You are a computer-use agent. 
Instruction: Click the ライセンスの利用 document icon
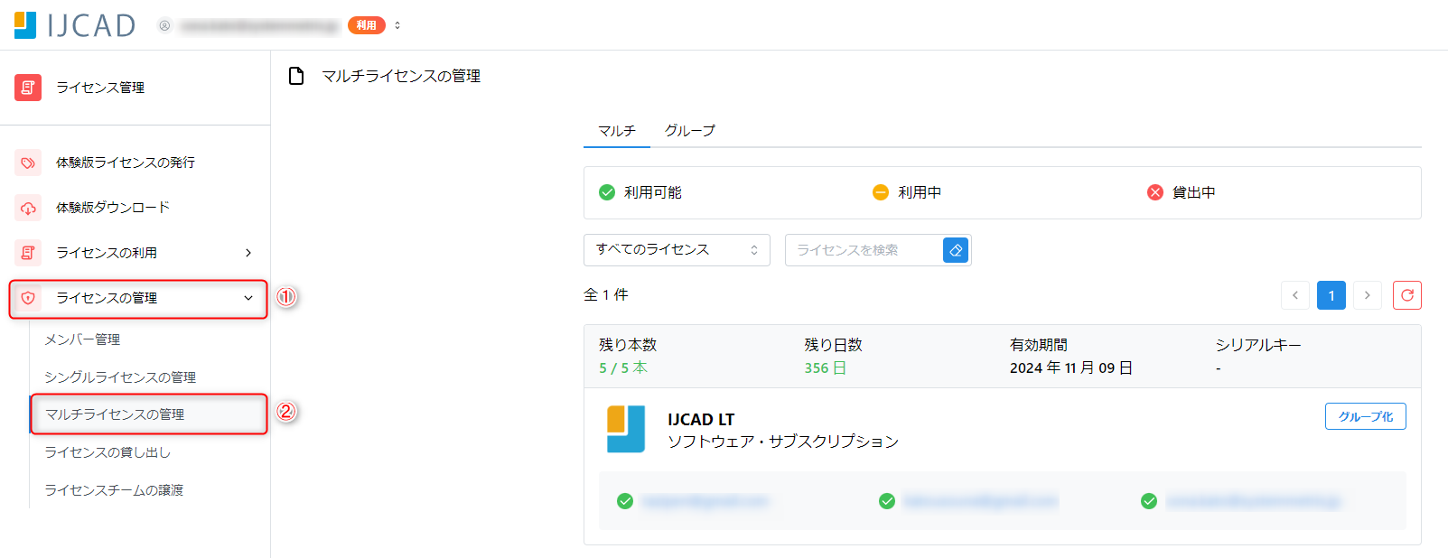[x=28, y=253]
